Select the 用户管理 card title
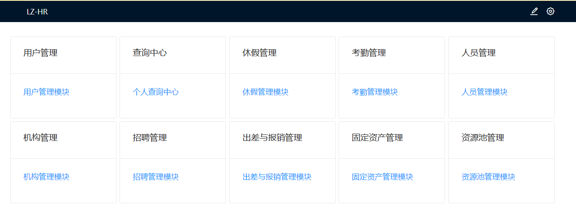Screen dimensions: 576x216 [x=40, y=53]
